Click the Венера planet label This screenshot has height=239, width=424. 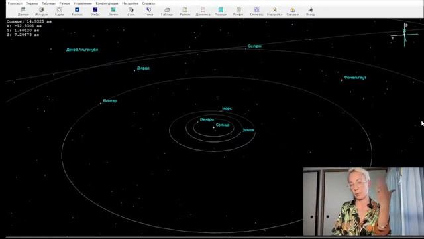coord(207,119)
